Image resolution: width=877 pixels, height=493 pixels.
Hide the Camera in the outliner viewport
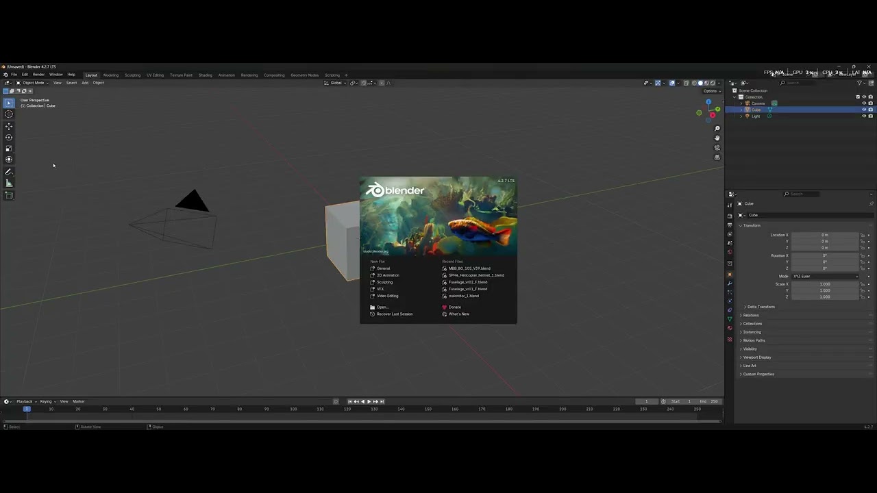click(864, 103)
